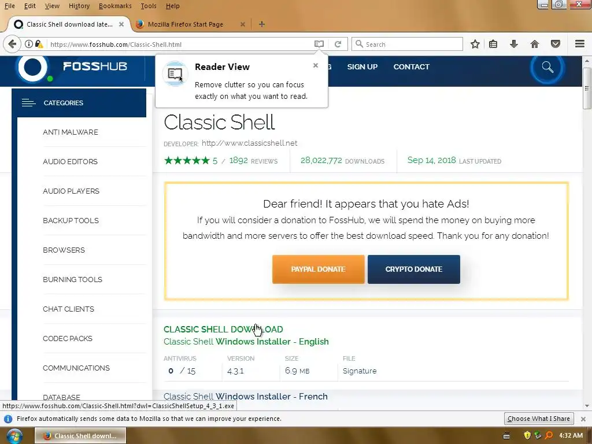
Task: Click the magnifier tray icon
Action: click(x=549, y=435)
